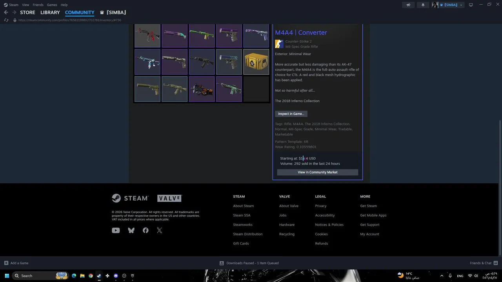Screen dimensions: 502x282
Task: Open Google Chrome from taskbar
Action: 91,276
